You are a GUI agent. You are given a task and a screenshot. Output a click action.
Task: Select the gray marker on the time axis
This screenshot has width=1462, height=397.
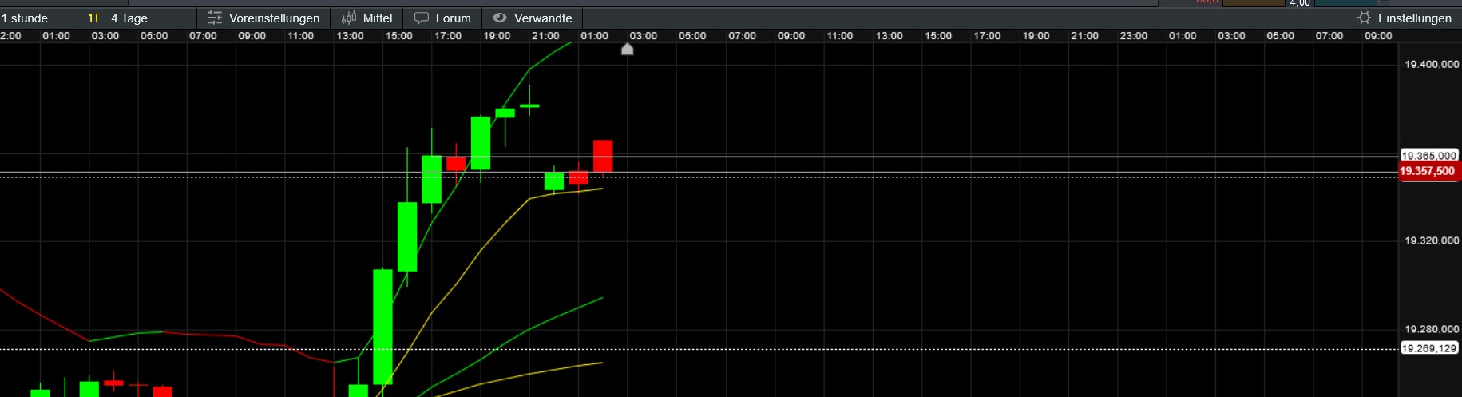pyautogui.click(x=628, y=50)
